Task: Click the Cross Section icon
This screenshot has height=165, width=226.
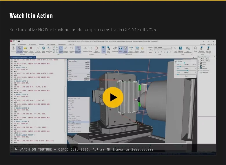Action: pos(143,50)
